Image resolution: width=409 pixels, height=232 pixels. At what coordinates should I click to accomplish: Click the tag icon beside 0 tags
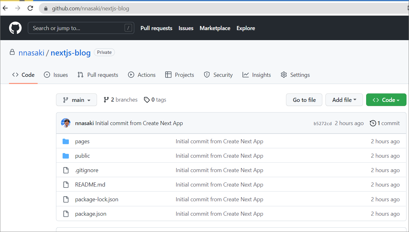(147, 100)
